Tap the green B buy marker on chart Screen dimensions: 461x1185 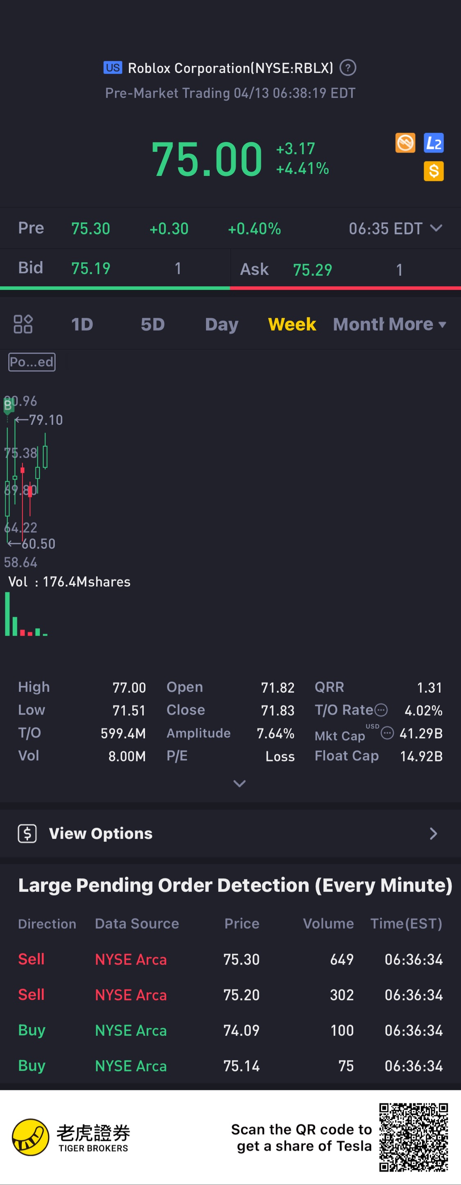point(8,405)
